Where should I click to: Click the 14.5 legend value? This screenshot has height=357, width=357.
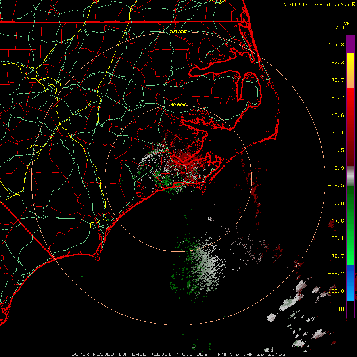[x=338, y=150]
